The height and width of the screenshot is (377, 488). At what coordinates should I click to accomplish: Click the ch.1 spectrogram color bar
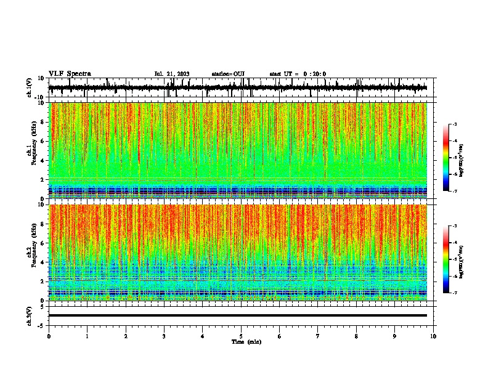click(x=446, y=158)
